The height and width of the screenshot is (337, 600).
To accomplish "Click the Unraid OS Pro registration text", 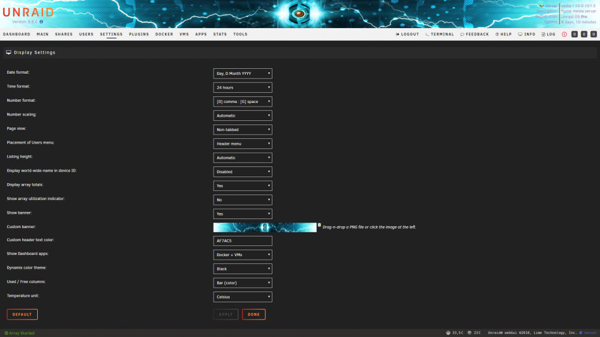I will click(x=574, y=17).
